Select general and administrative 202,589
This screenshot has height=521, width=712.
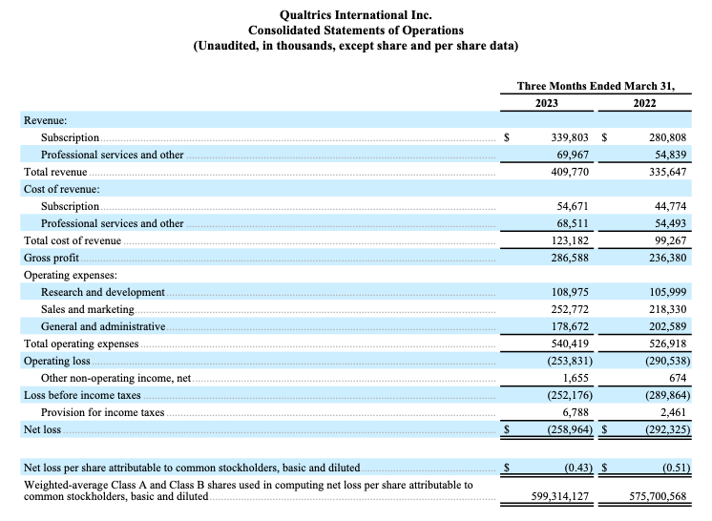667,326
